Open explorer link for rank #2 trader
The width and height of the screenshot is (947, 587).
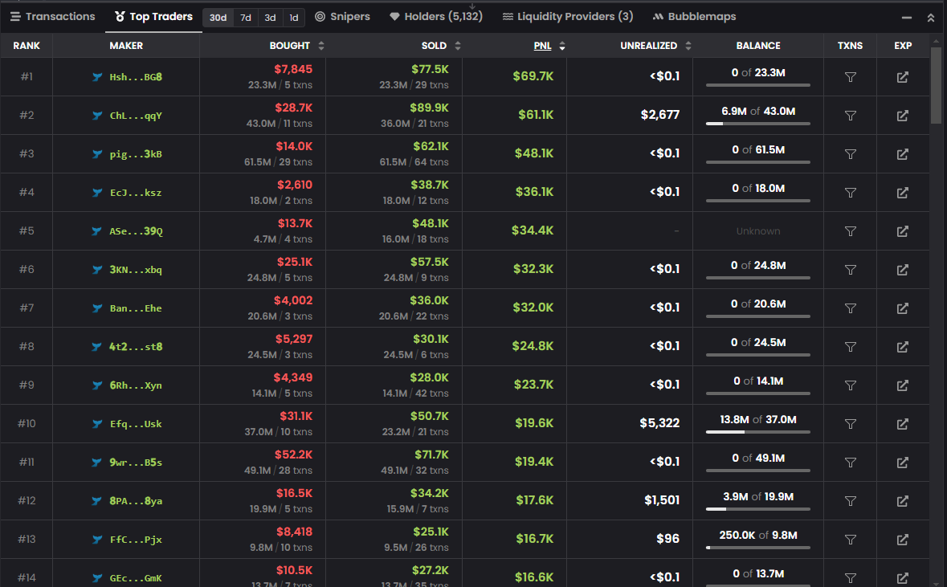[x=902, y=116]
